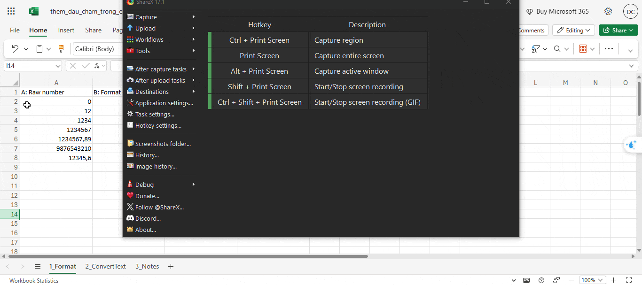The width and height of the screenshot is (642, 285).
Task: Expand the ShareX Workflows submenu
Action: tap(161, 39)
